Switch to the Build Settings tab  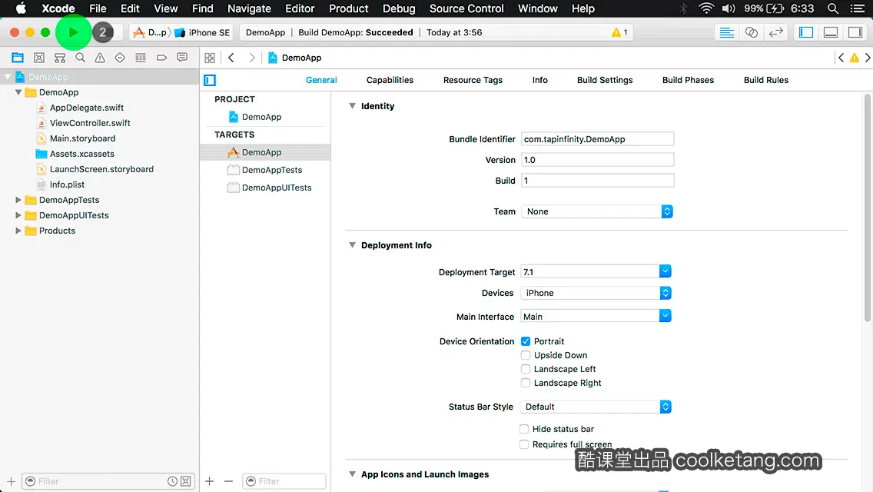[x=605, y=80]
